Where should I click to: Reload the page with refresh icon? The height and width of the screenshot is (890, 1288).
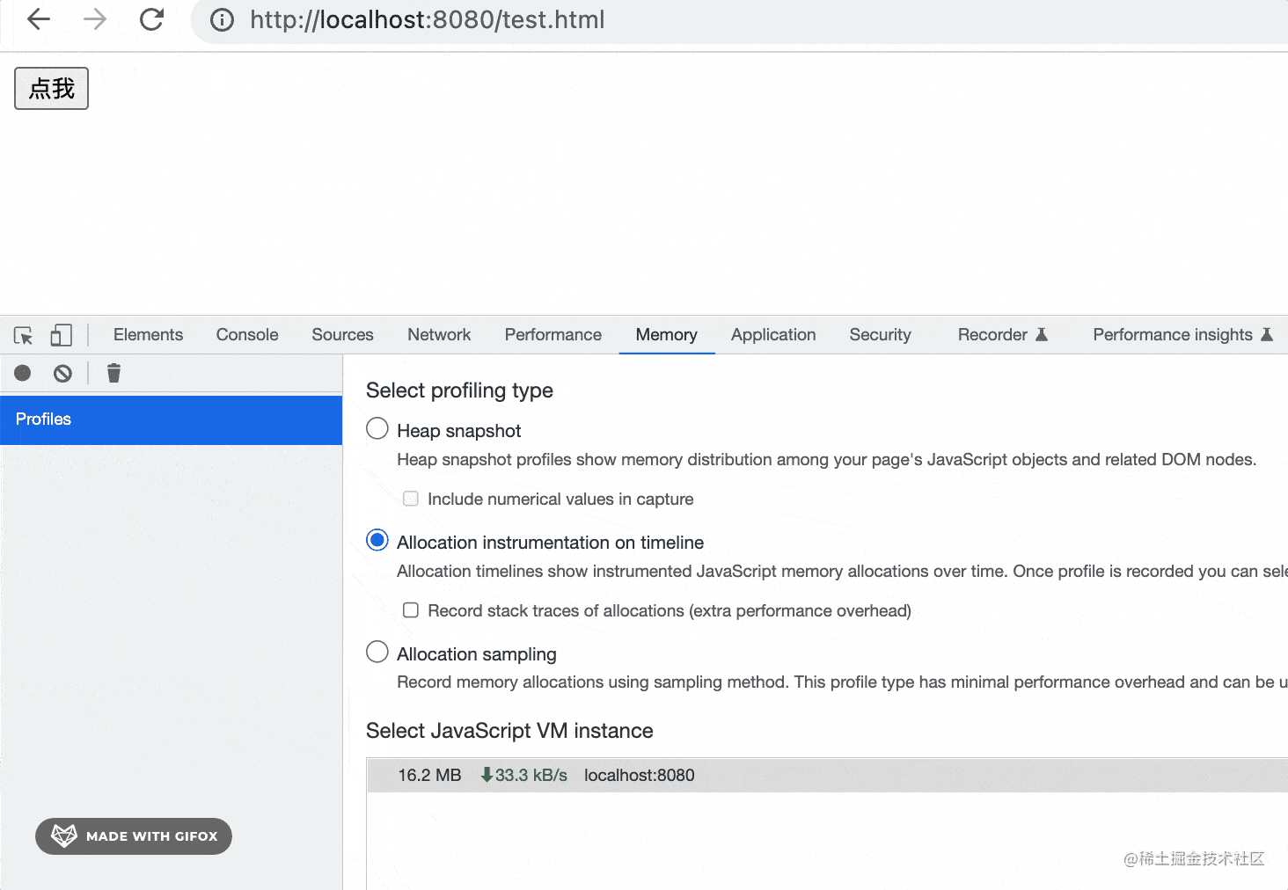[x=152, y=19]
